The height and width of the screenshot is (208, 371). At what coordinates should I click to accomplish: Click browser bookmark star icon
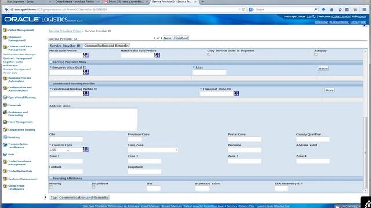pyautogui.click(x=340, y=9)
